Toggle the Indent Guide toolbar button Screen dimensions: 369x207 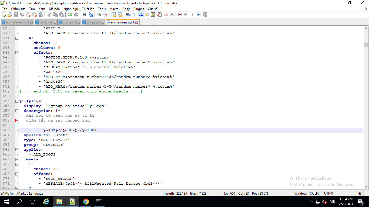pos(141,15)
